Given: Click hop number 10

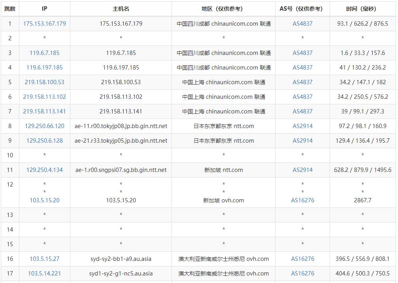Looking at the screenshot, I should (x=10, y=155).
